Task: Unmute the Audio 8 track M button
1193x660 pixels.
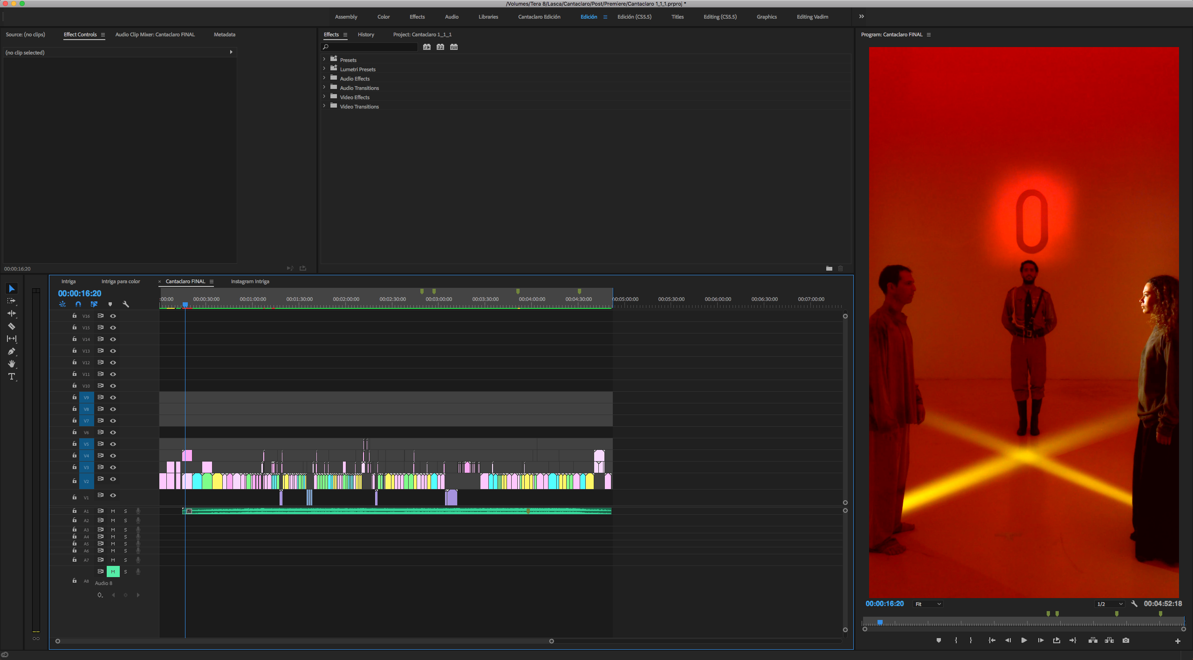Action: click(113, 572)
